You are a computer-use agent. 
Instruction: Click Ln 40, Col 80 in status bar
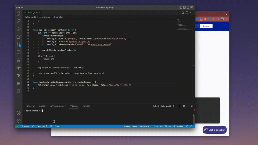tap(130, 126)
